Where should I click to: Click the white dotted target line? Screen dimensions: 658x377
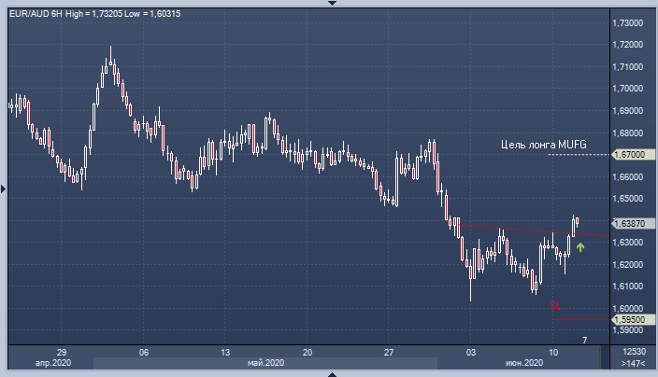pyautogui.click(x=577, y=154)
